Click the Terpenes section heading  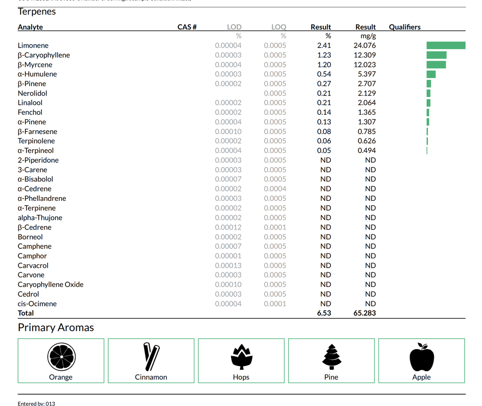click(37, 12)
